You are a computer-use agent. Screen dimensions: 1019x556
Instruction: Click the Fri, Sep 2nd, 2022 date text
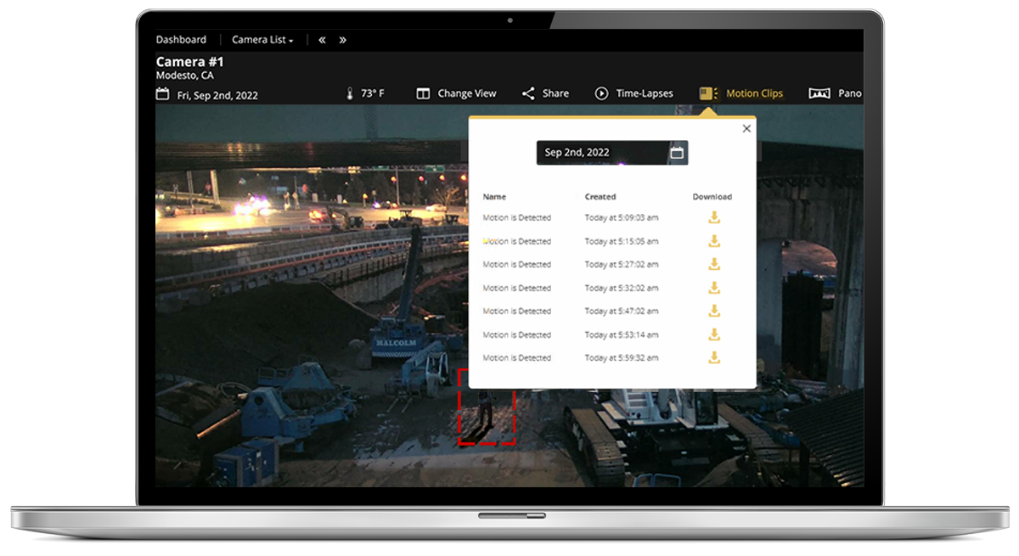217,95
